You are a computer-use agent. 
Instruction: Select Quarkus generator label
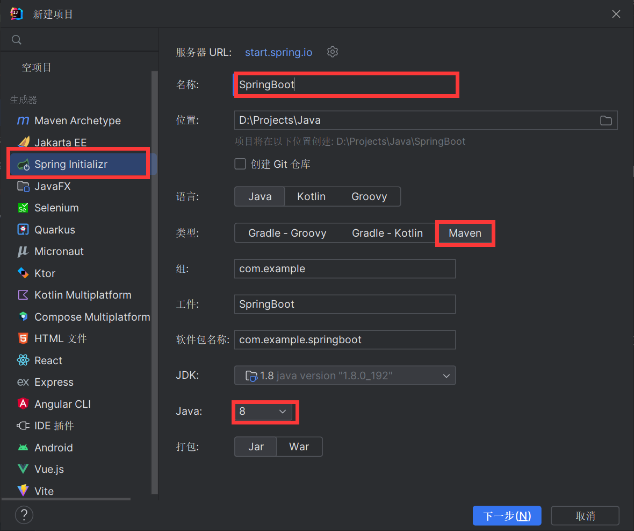pyautogui.click(x=55, y=230)
